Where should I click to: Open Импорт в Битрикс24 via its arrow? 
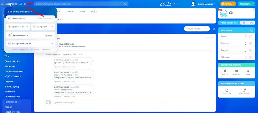pyautogui.click(x=52, y=43)
